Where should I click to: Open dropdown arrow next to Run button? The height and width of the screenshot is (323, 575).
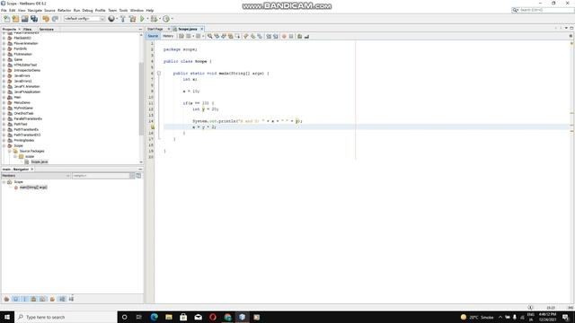pos(147,19)
